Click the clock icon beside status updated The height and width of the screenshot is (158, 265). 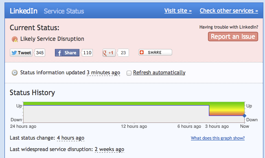point(15,73)
